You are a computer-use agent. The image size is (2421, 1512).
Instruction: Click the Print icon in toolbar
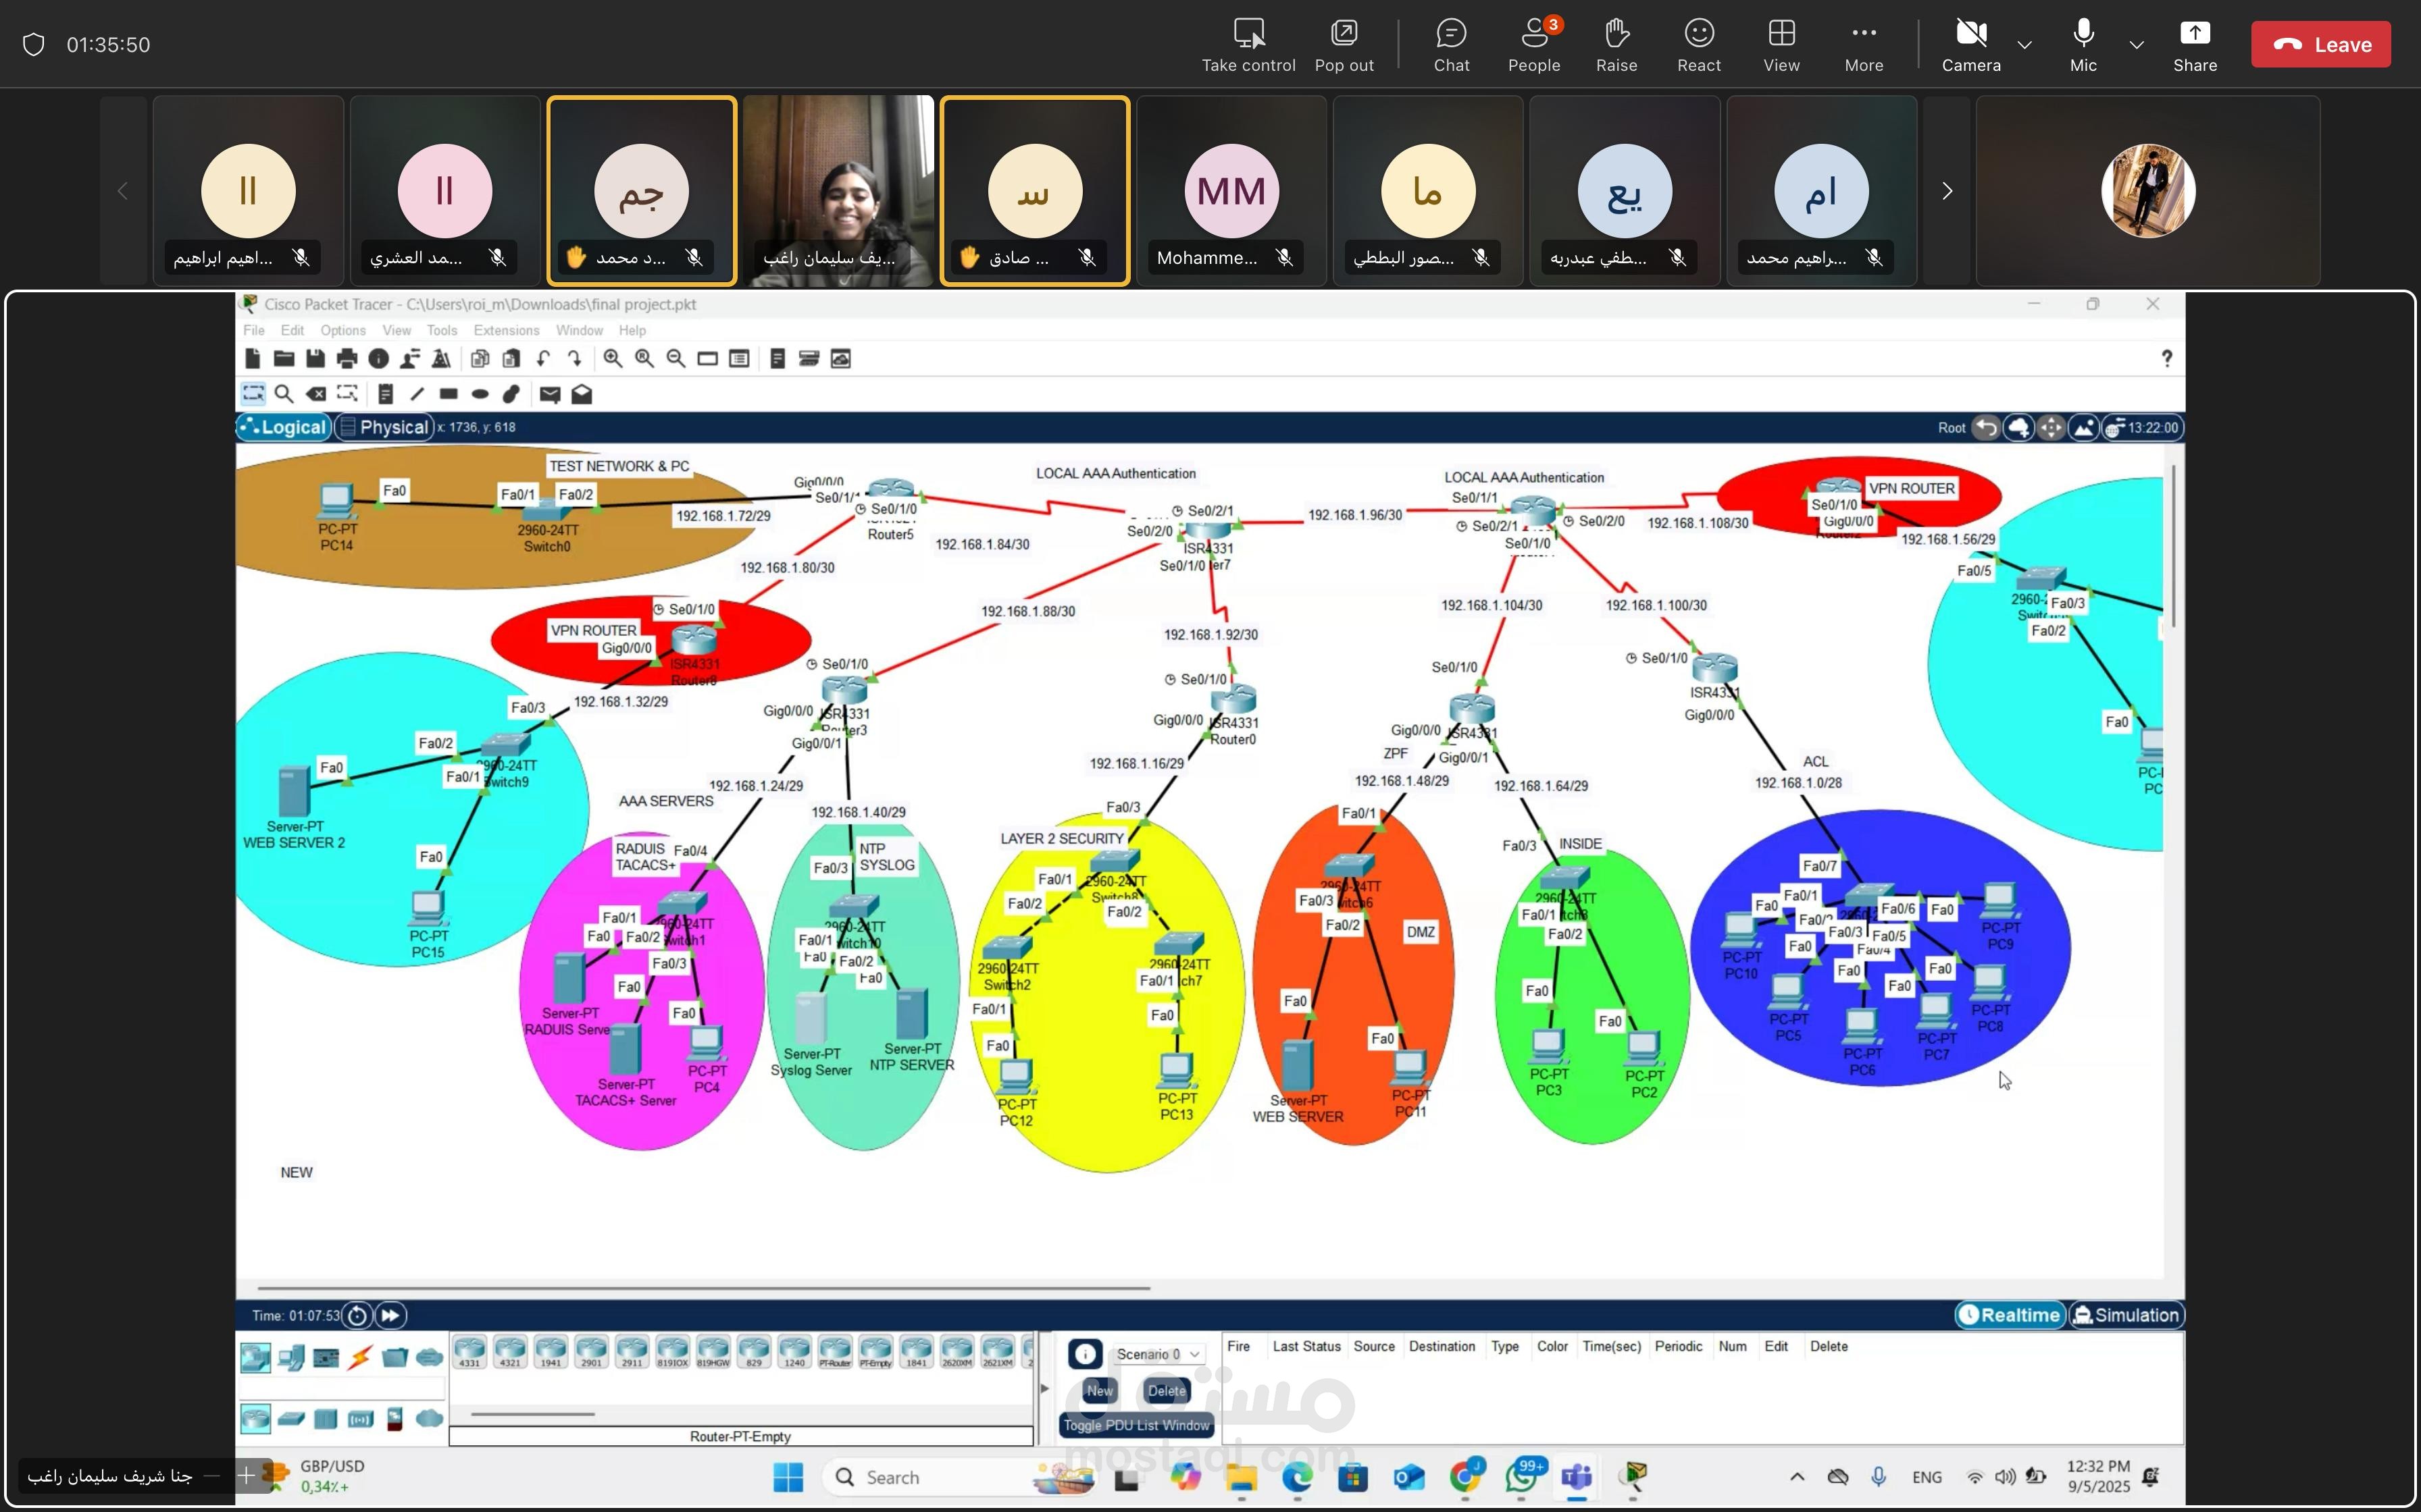[x=346, y=359]
